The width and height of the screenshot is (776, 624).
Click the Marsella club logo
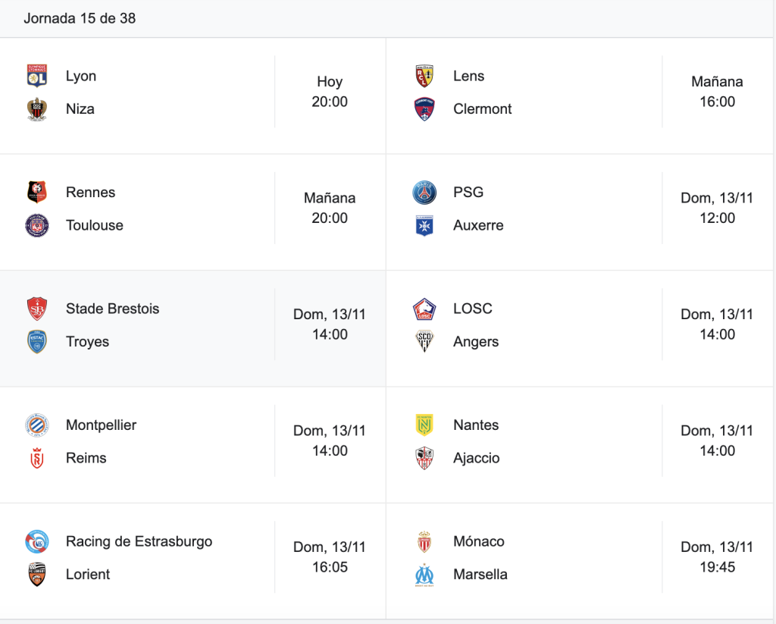(x=424, y=575)
